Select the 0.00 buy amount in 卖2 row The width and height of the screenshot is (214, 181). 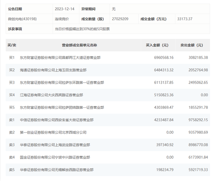click(x=170, y=132)
